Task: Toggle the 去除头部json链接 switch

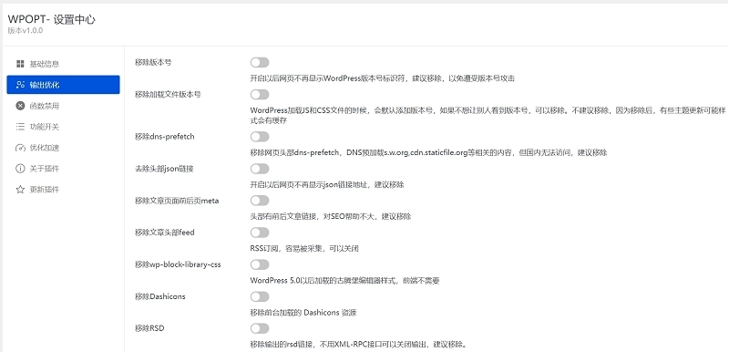Action: (x=260, y=169)
